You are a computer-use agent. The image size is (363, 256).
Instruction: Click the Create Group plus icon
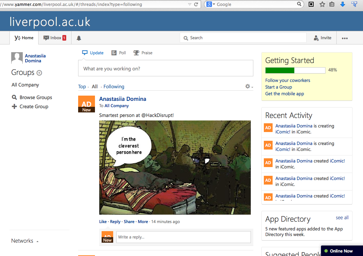tap(14, 106)
